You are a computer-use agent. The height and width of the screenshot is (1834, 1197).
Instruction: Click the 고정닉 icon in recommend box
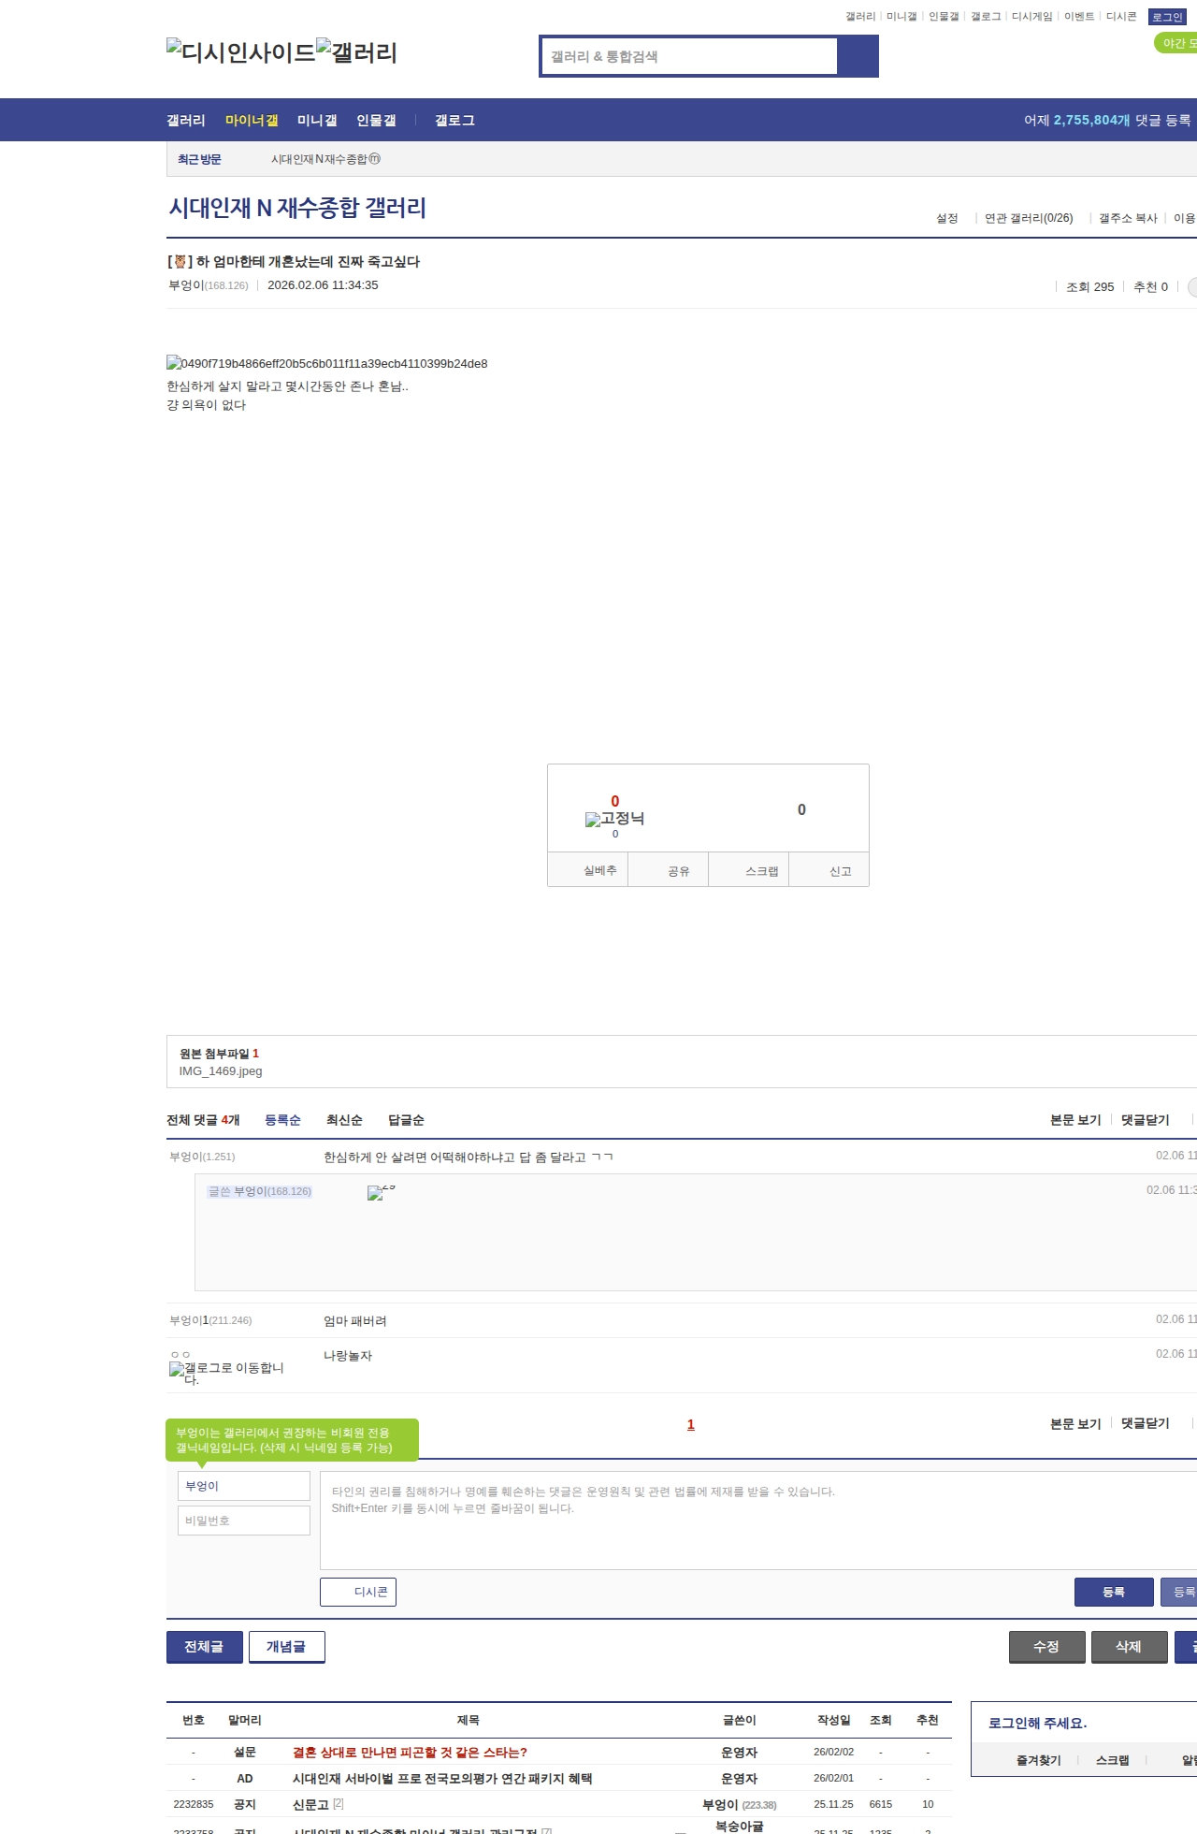point(614,819)
